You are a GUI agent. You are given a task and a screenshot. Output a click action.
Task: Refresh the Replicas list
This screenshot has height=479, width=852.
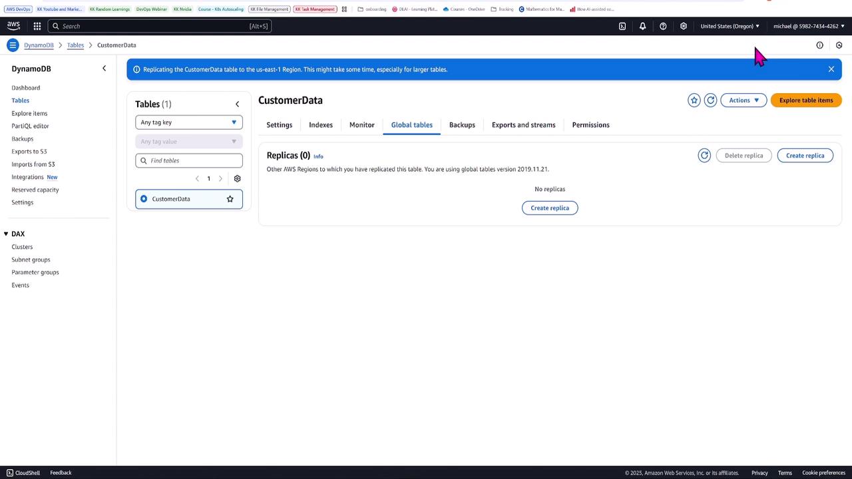coord(704,156)
